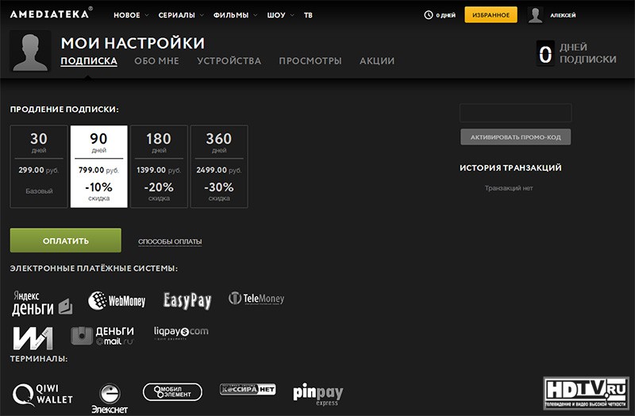Open the ТВ menu item
The width and height of the screenshot is (635, 416).
[x=308, y=15]
